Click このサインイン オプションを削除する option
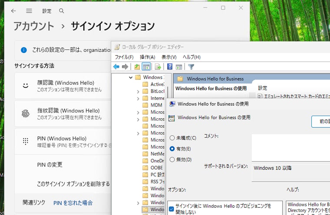 coord(73,184)
